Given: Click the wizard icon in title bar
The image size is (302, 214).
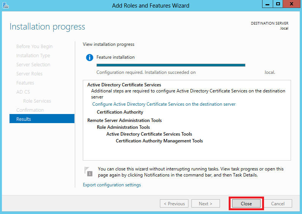Looking at the screenshot, I should [x=6, y=5].
